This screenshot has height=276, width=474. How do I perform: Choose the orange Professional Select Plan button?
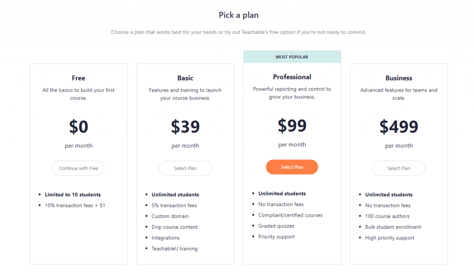(292, 167)
